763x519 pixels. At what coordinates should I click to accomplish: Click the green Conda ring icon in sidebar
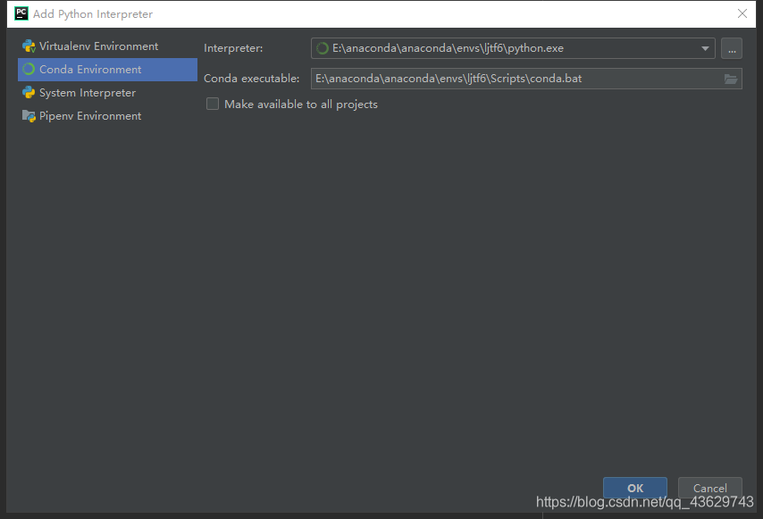pos(29,70)
